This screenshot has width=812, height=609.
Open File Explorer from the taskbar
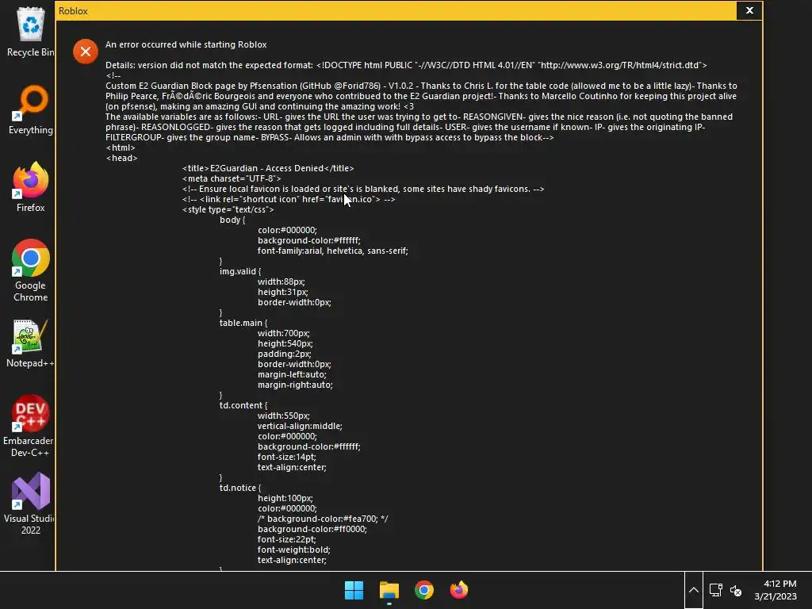pyautogui.click(x=389, y=590)
